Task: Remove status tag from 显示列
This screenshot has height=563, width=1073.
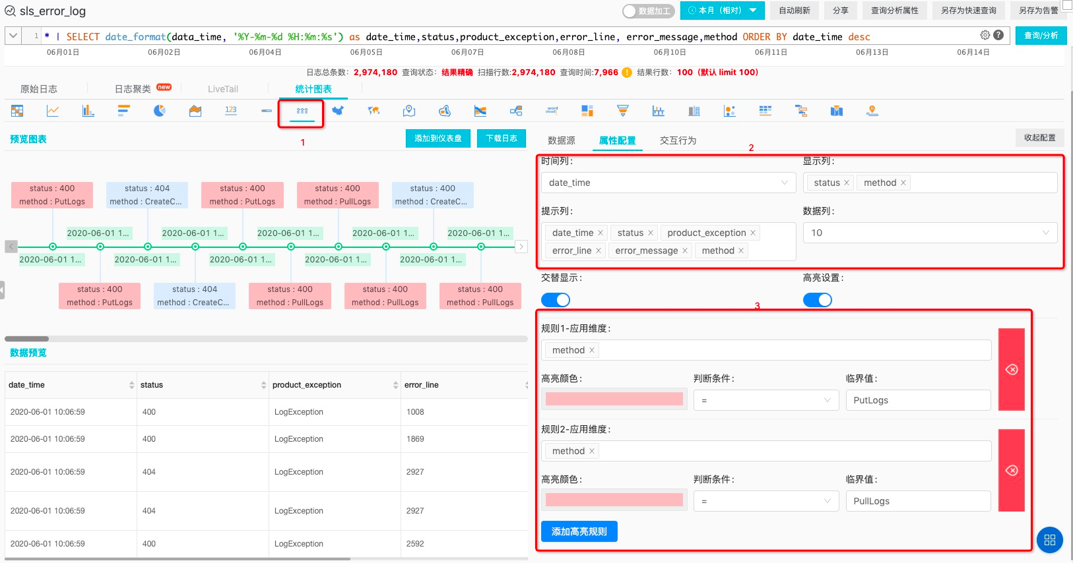Action: coord(847,183)
